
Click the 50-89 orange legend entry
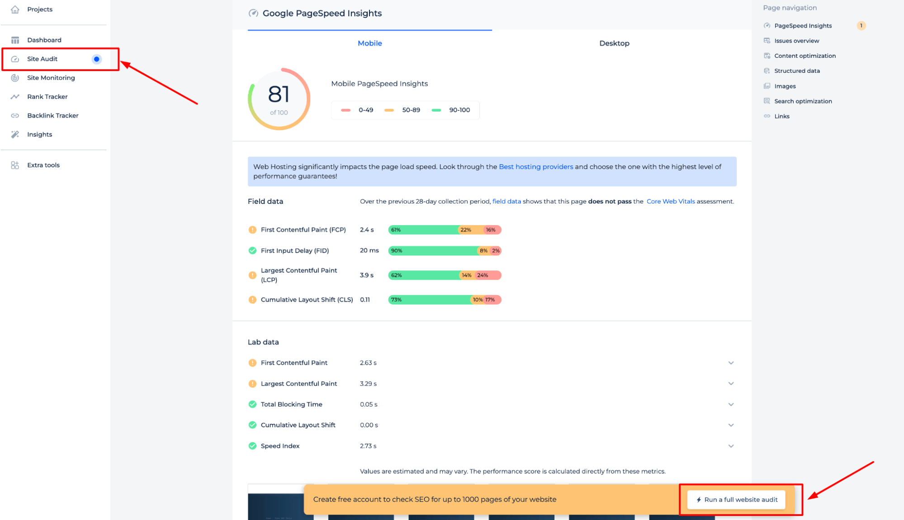402,110
